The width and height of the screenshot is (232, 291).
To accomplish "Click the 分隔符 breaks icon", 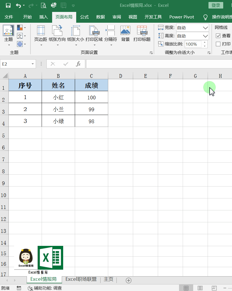I will 110,31.
